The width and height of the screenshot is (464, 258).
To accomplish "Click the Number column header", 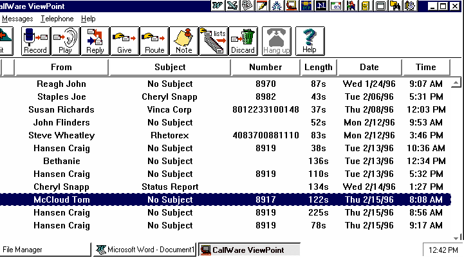I will coord(266,68).
